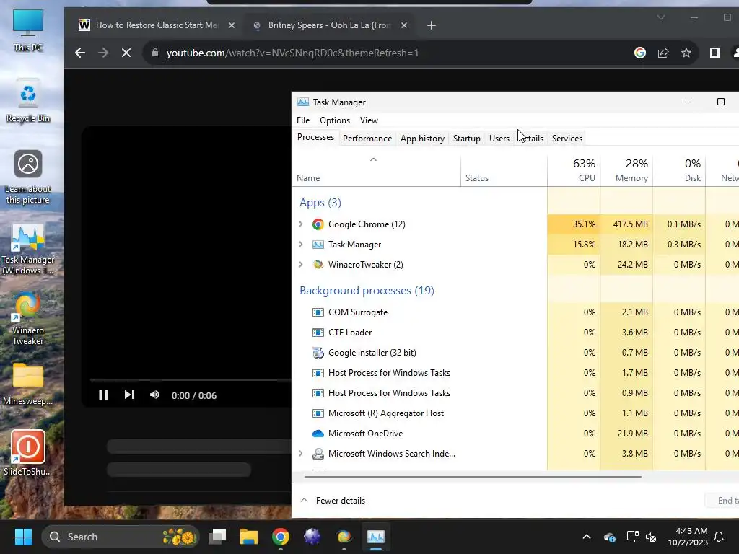Select Task Manager desktop shortcut
The width and height of the screenshot is (739, 554).
coord(28,248)
